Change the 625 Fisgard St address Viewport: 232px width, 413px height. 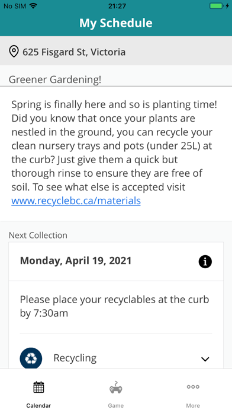(116, 52)
